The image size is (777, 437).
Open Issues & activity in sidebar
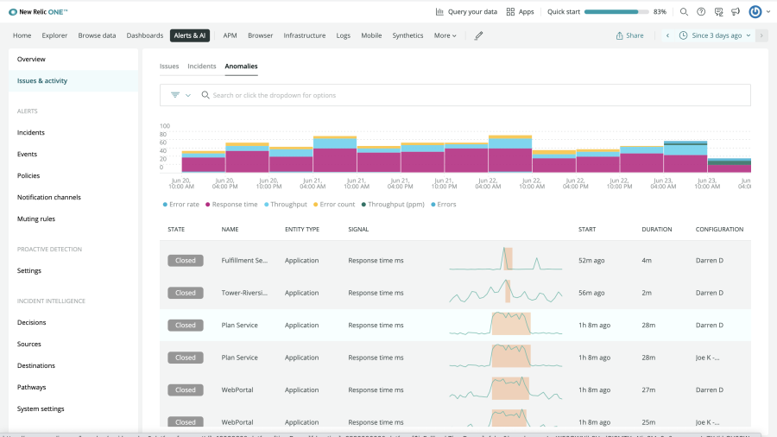pos(73,81)
